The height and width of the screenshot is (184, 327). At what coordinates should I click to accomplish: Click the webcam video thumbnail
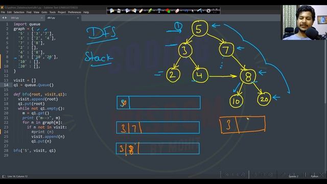[x=305, y=22]
